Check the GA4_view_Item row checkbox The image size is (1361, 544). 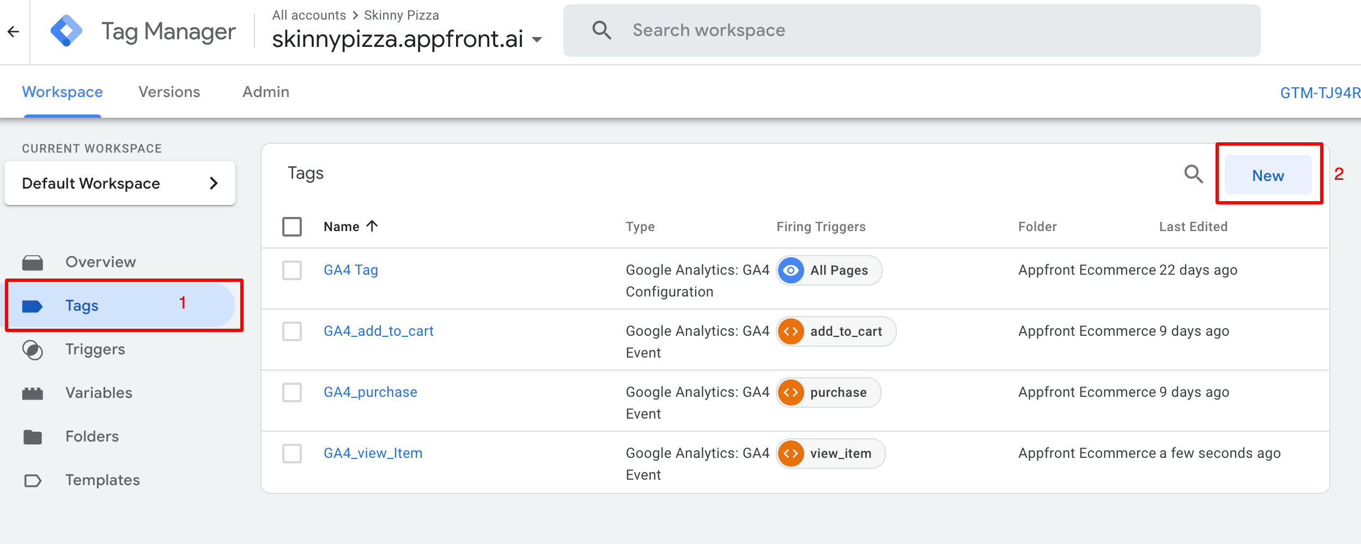point(292,454)
